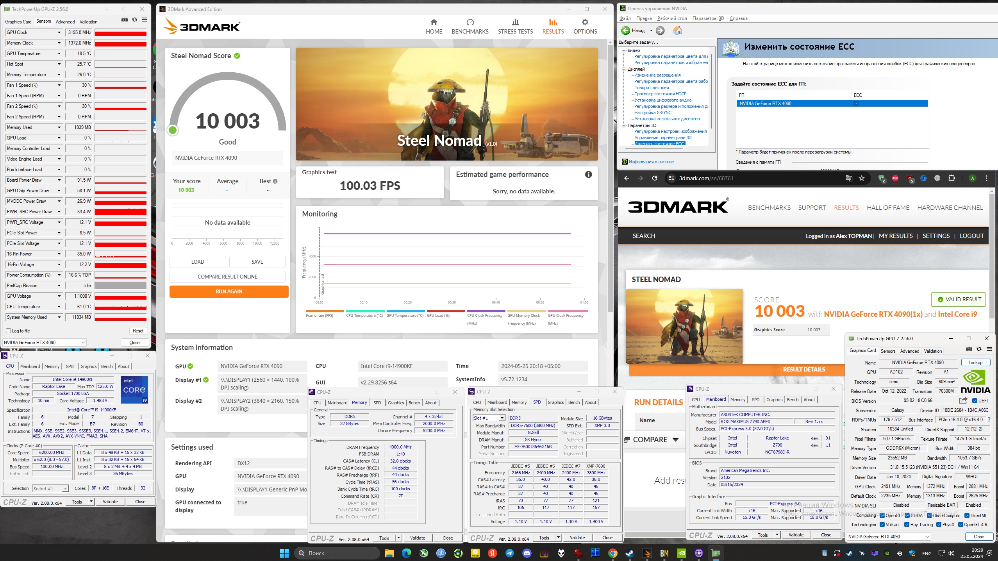Toggle DirectML checkbox in GPU-Z

(x=967, y=516)
